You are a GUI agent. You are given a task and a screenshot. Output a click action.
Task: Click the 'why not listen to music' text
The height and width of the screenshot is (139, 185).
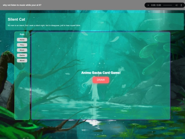coord(22,5)
